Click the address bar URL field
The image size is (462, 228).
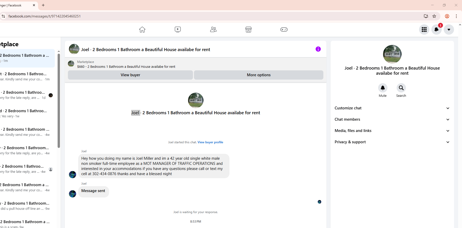(x=211, y=16)
